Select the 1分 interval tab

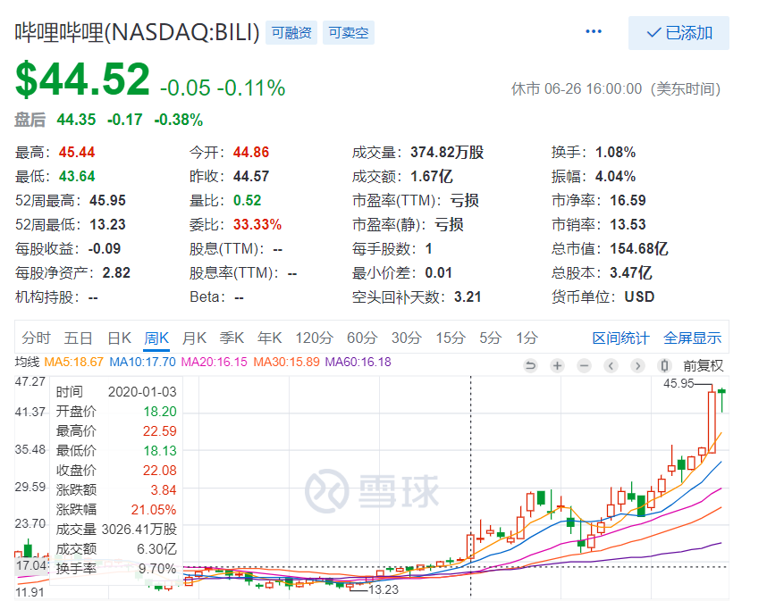tap(527, 338)
